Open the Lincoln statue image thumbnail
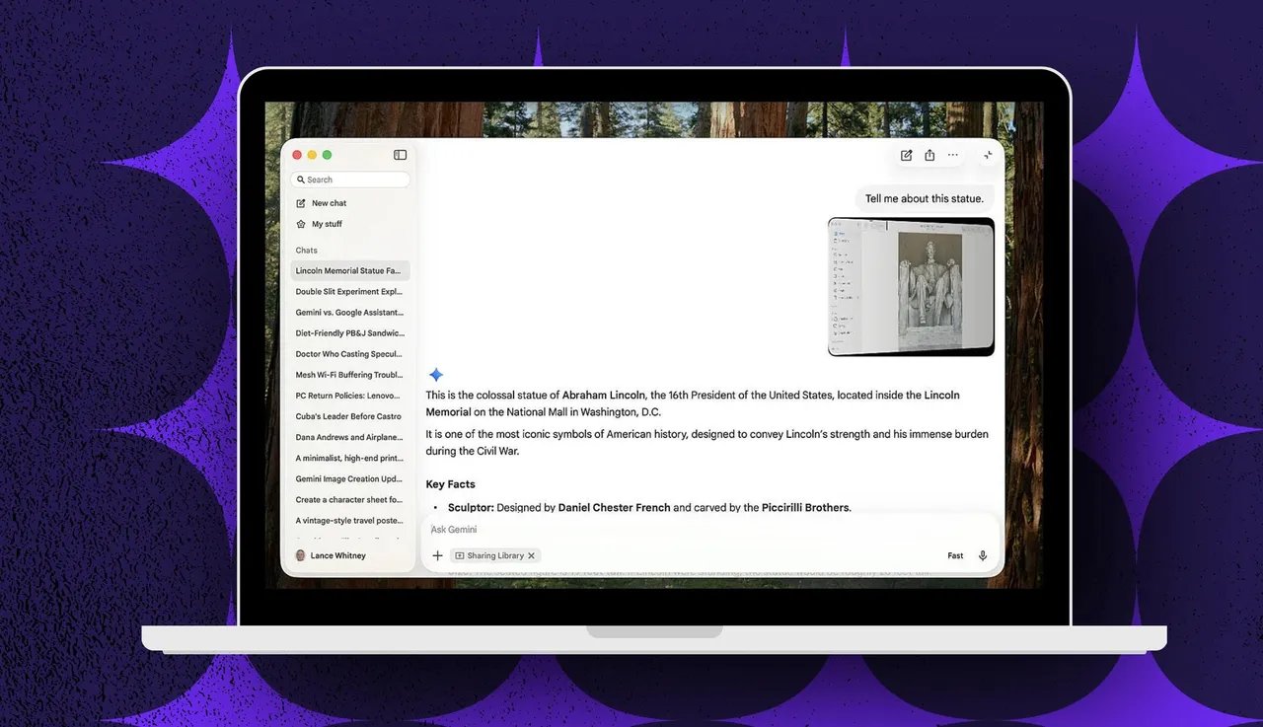Screen dimensions: 1263x727 910,287
